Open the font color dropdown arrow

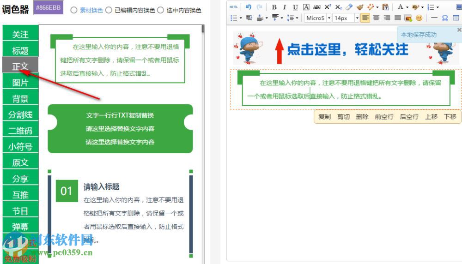pyautogui.click(x=407, y=7)
